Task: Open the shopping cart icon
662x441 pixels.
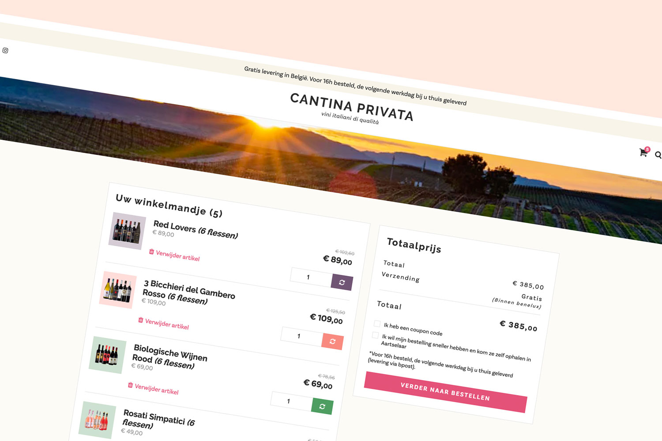Action: tap(643, 153)
